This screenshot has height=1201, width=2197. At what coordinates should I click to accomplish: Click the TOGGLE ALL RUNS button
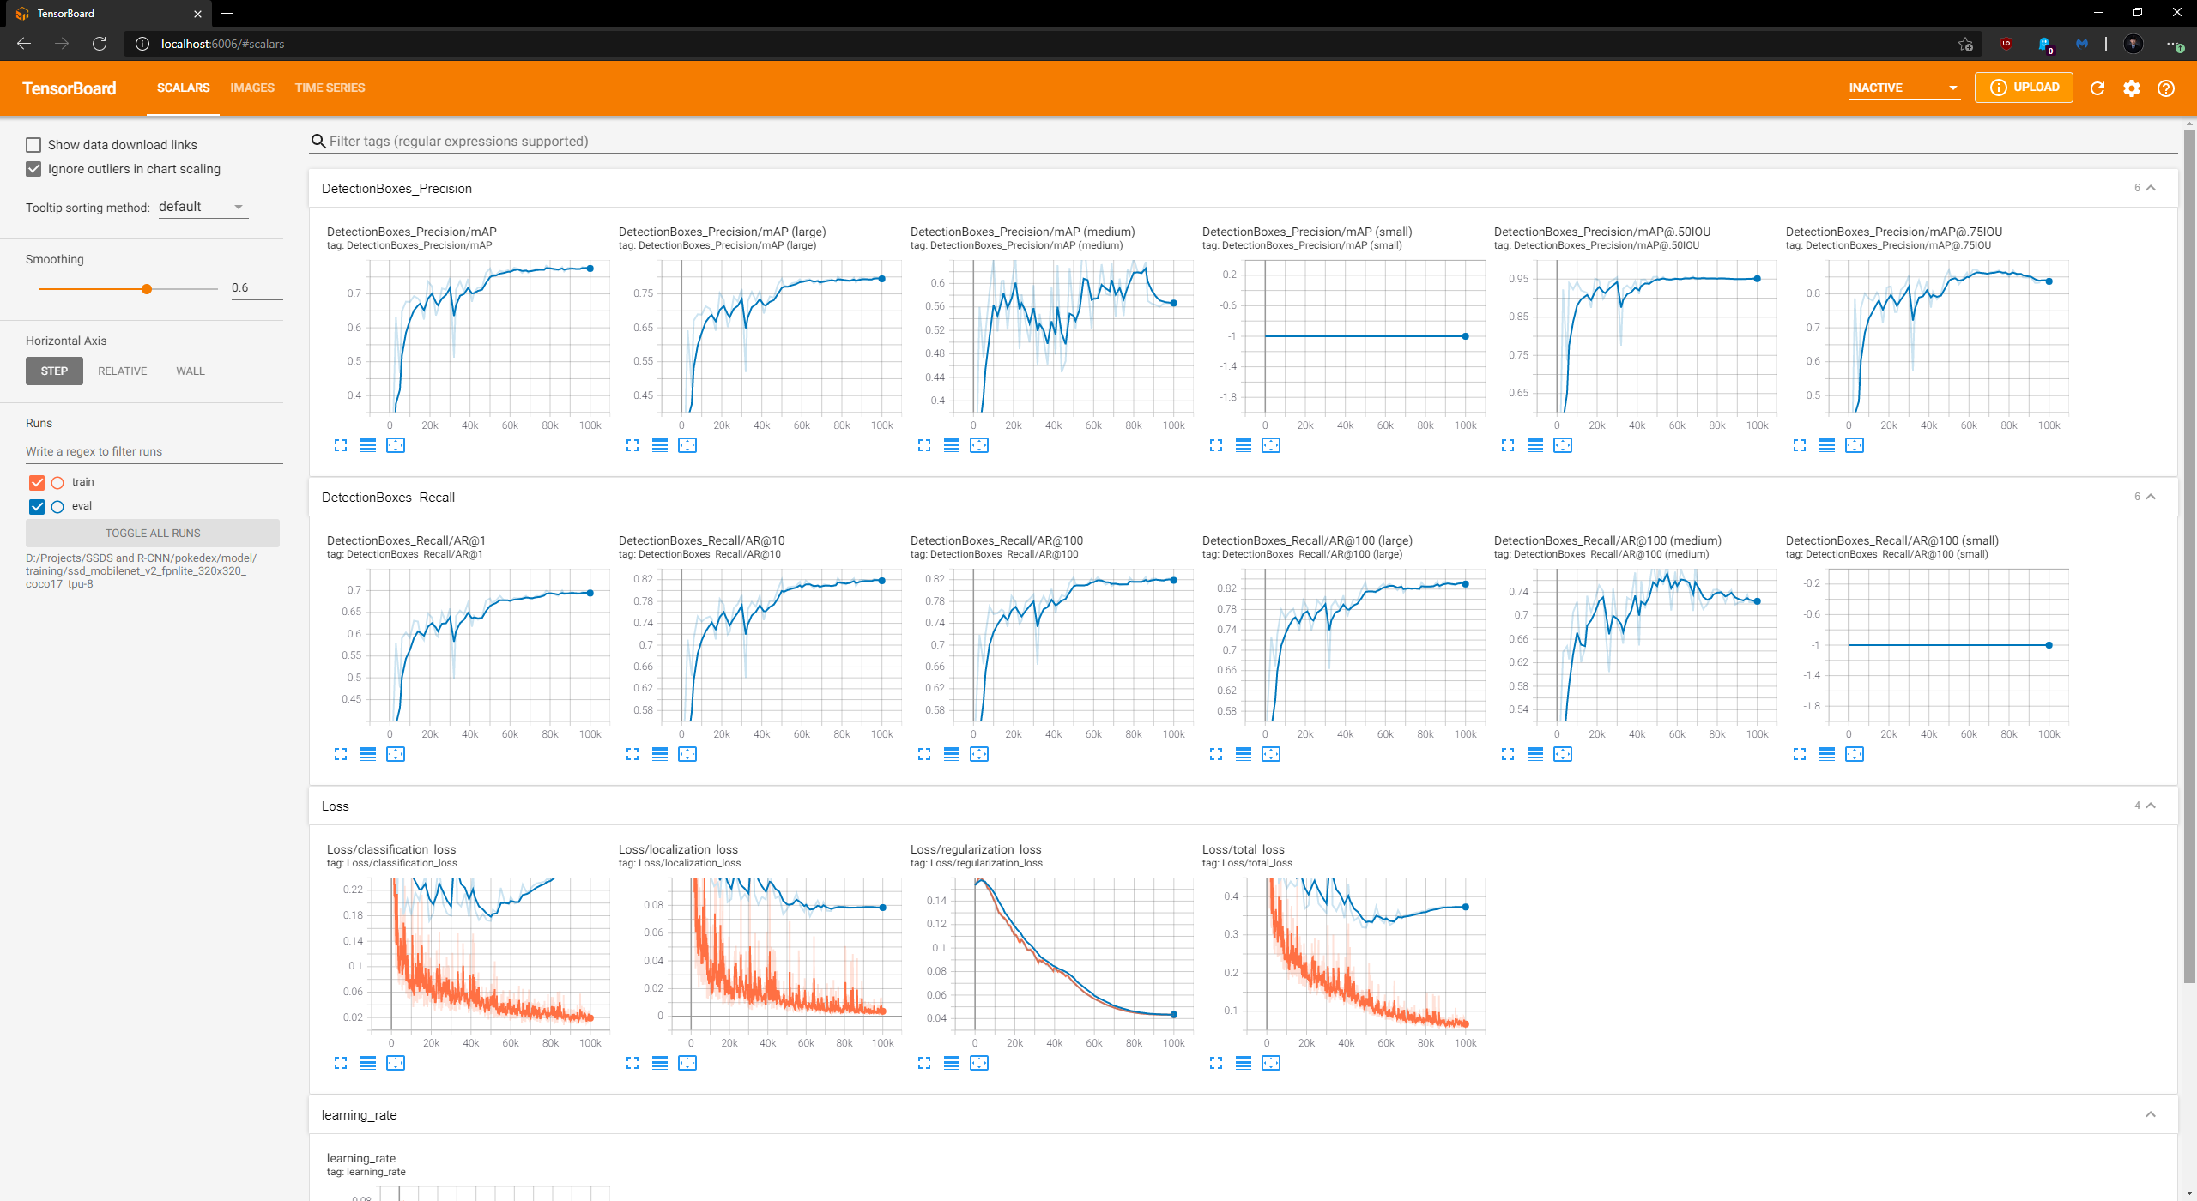pyautogui.click(x=153, y=533)
